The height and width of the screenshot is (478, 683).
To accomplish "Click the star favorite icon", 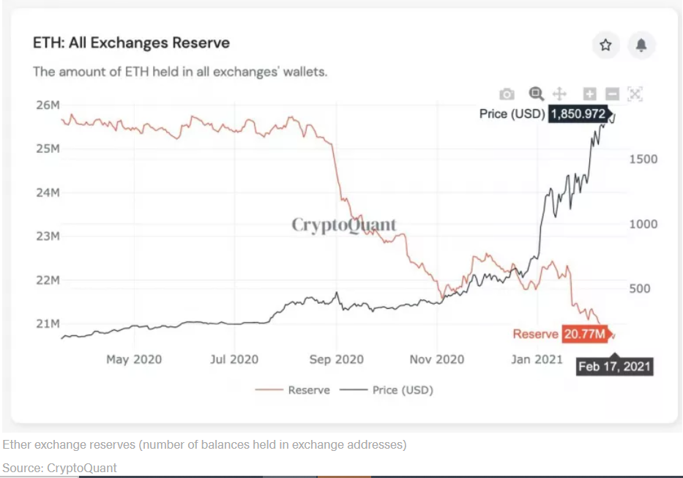I will (x=605, y=45).
